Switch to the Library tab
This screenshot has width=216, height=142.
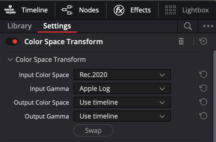tap(20, 26)
